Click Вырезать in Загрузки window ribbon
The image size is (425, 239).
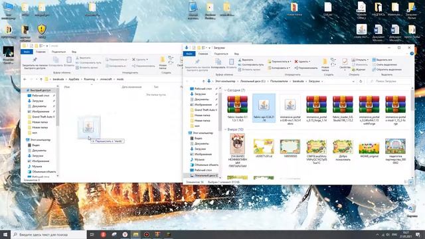point(246,60)
